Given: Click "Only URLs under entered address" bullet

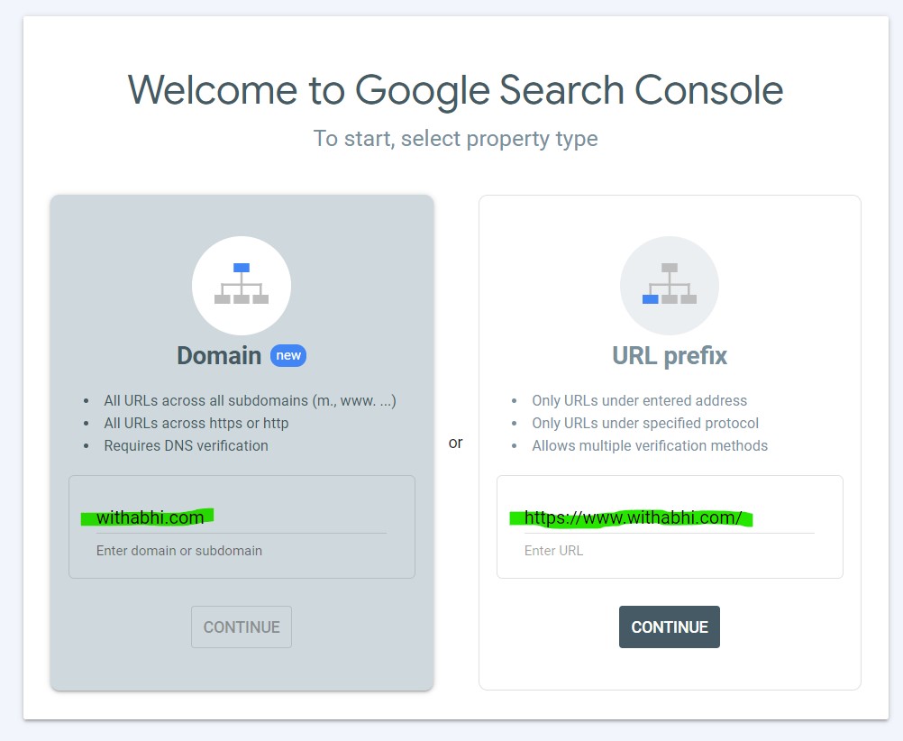Looking at the screenshot, I should 639,400.
